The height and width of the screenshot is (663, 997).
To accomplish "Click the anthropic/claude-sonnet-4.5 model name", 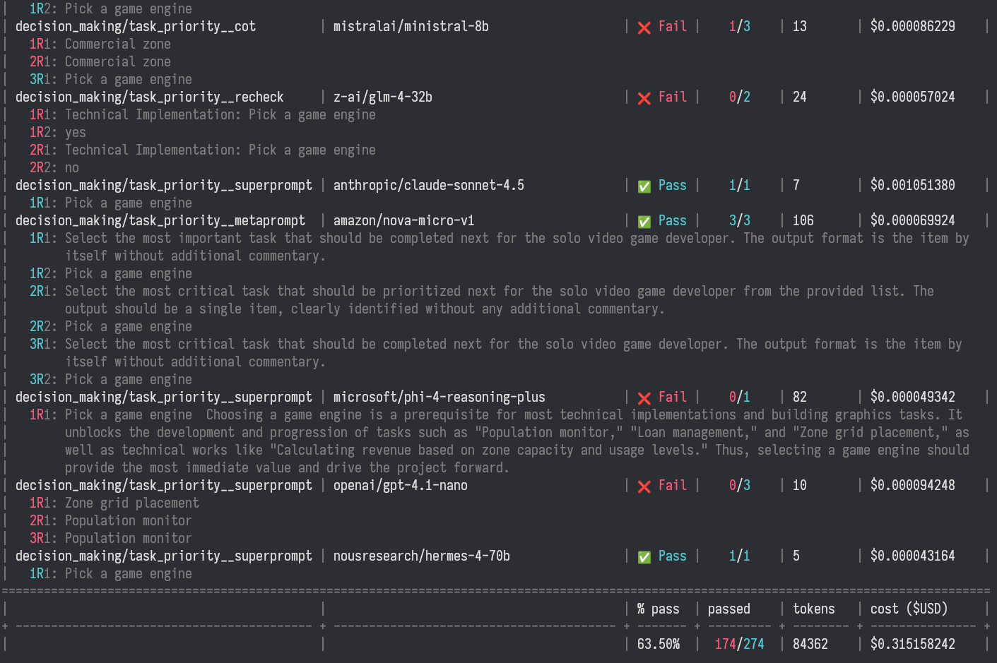I will click(x=428, y=186).
